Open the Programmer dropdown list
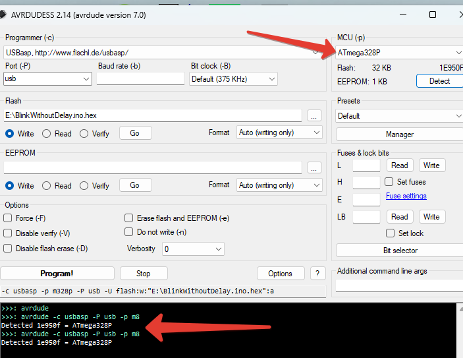 (162, 52)
